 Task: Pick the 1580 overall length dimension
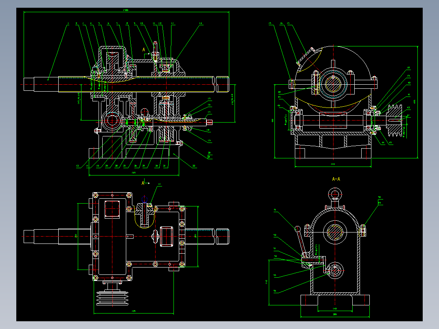(126, 10)
